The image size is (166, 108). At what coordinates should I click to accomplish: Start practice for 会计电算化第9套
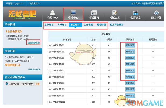click(x=130, y=96)
